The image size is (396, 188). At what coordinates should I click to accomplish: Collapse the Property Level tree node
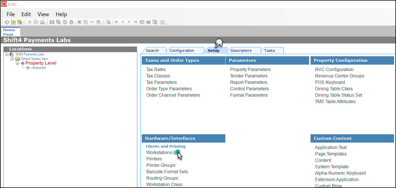(x=17, y=64)
